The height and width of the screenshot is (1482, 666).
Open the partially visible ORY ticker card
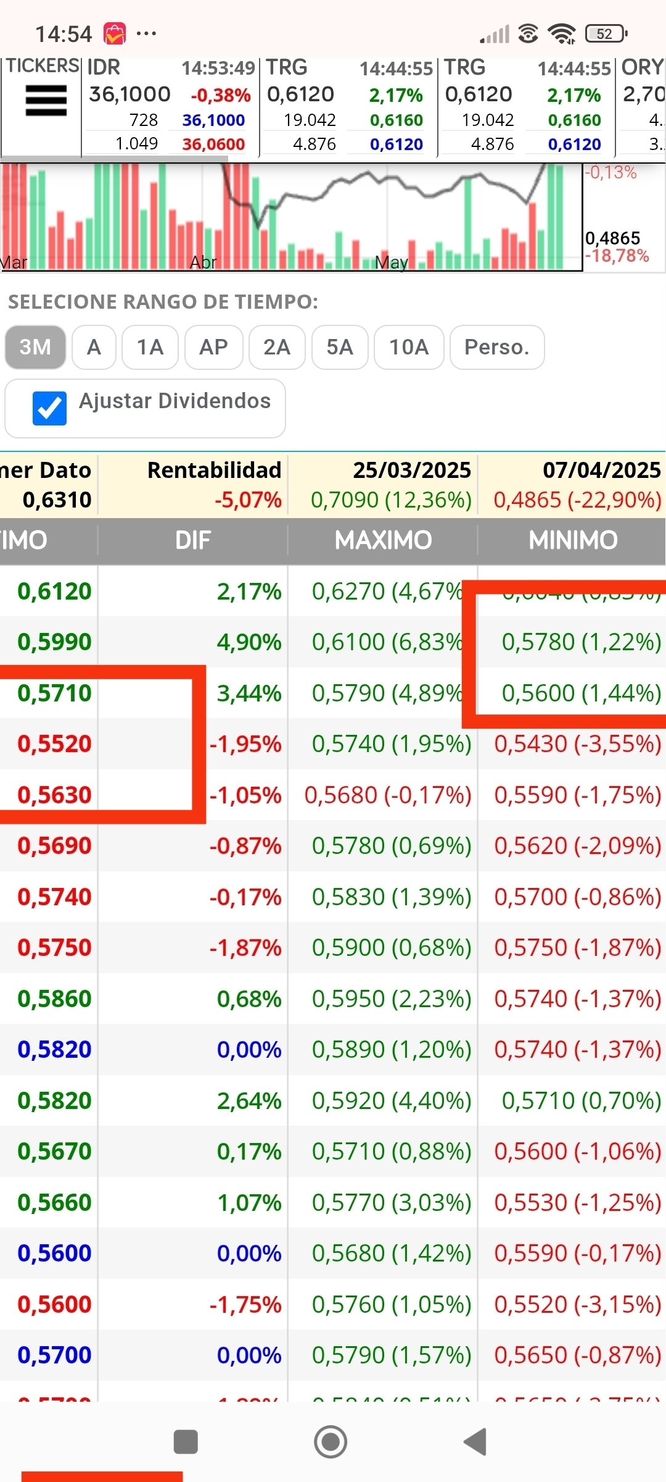642,106
